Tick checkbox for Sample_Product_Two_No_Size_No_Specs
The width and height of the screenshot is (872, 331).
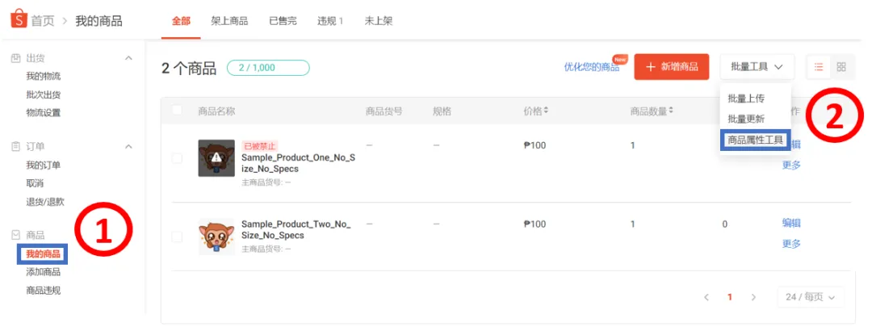point(177,237)
